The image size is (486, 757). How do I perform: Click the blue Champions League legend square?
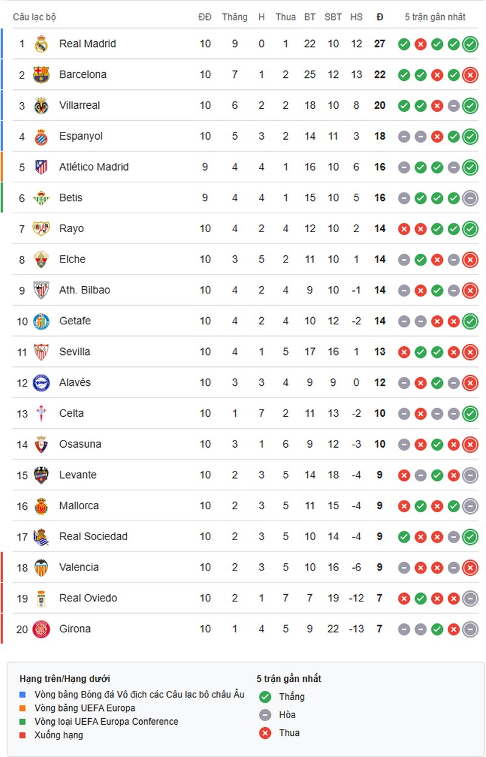[x=23, y=694]
